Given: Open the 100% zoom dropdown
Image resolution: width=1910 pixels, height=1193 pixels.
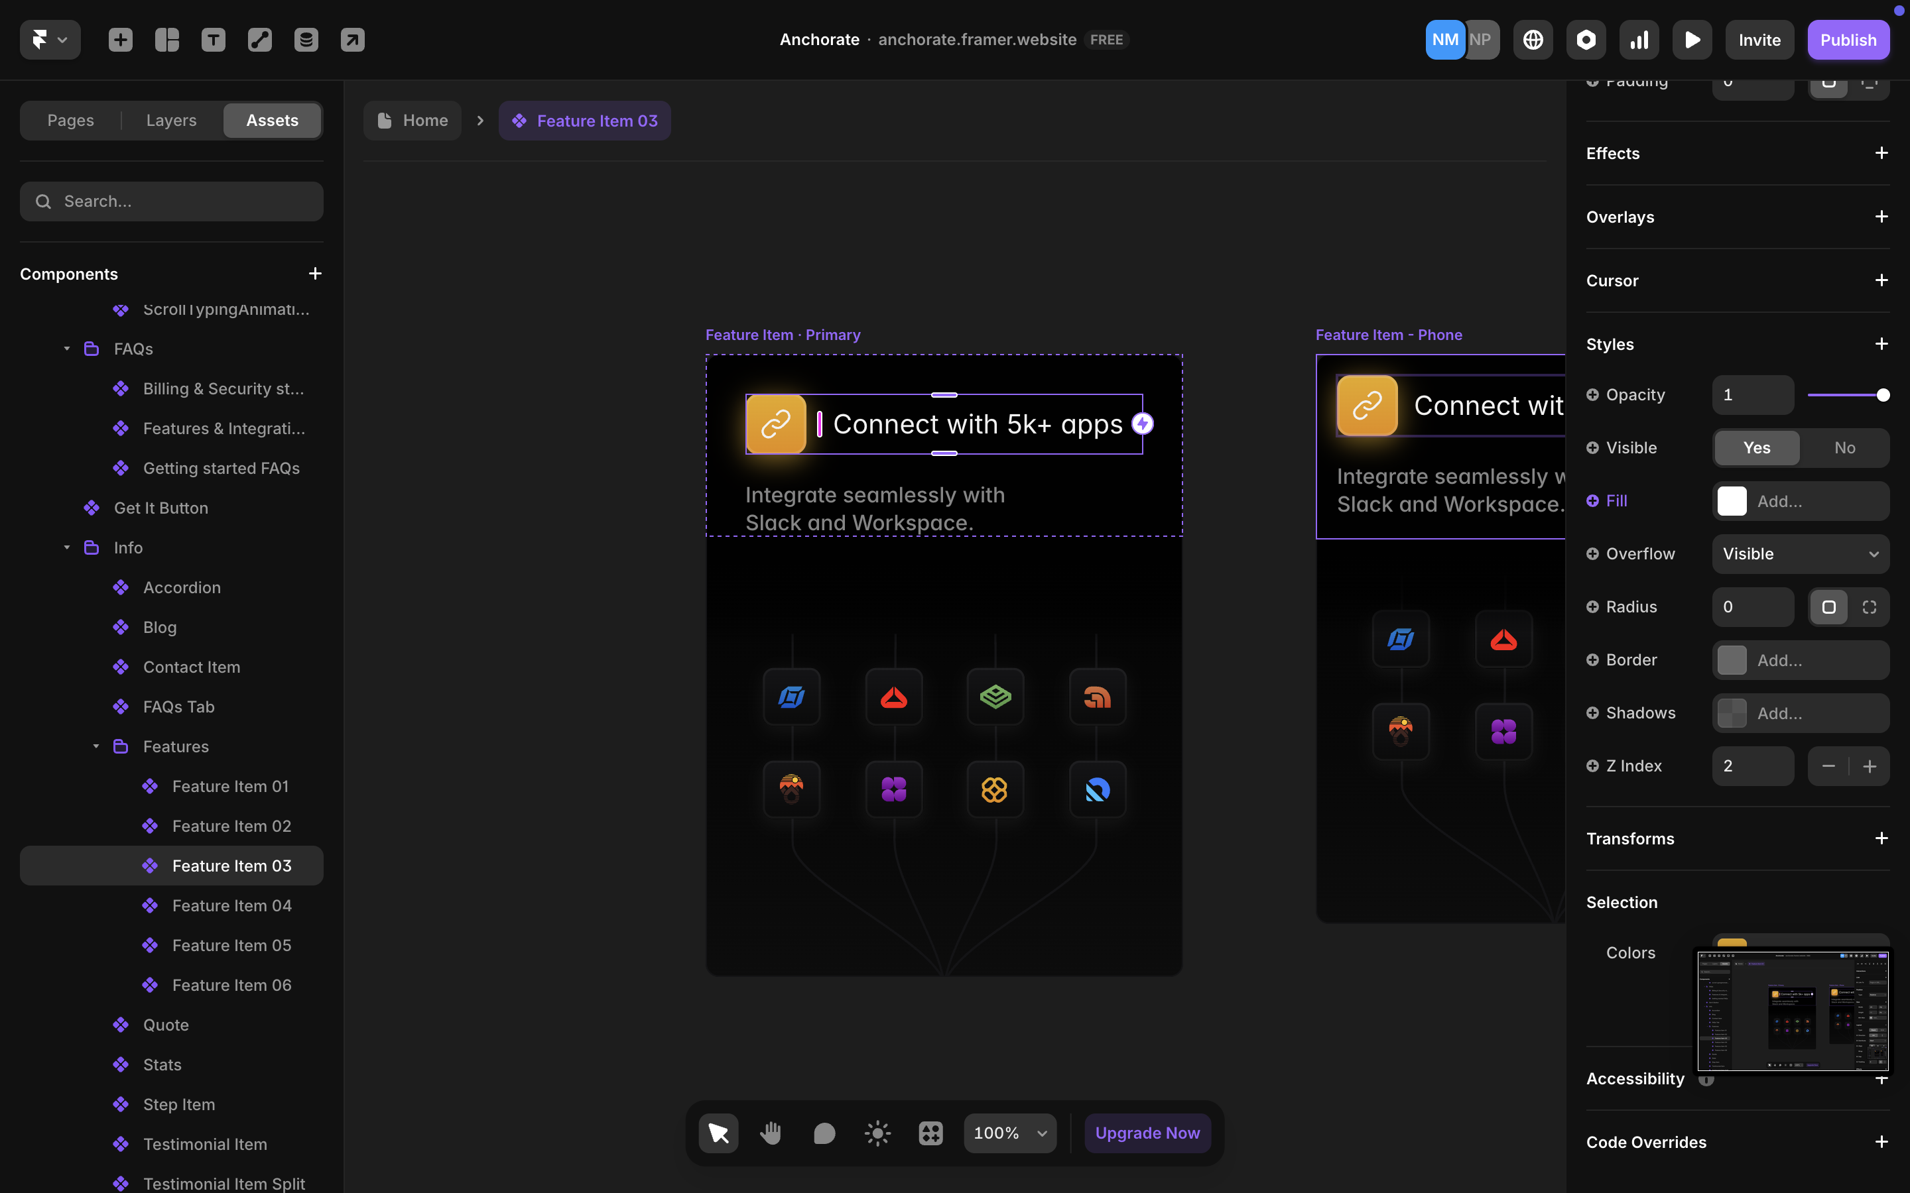Looking at the screenshot, I should tap(1009, 1133).
